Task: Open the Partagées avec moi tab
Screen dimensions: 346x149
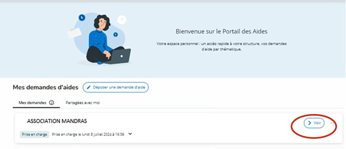Action: pos(83,103)
